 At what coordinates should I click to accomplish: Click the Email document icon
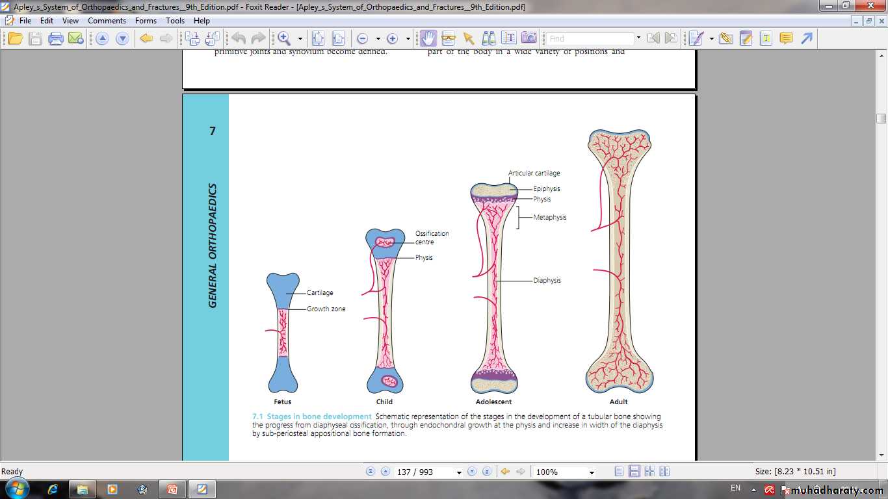tap(76, 38)
